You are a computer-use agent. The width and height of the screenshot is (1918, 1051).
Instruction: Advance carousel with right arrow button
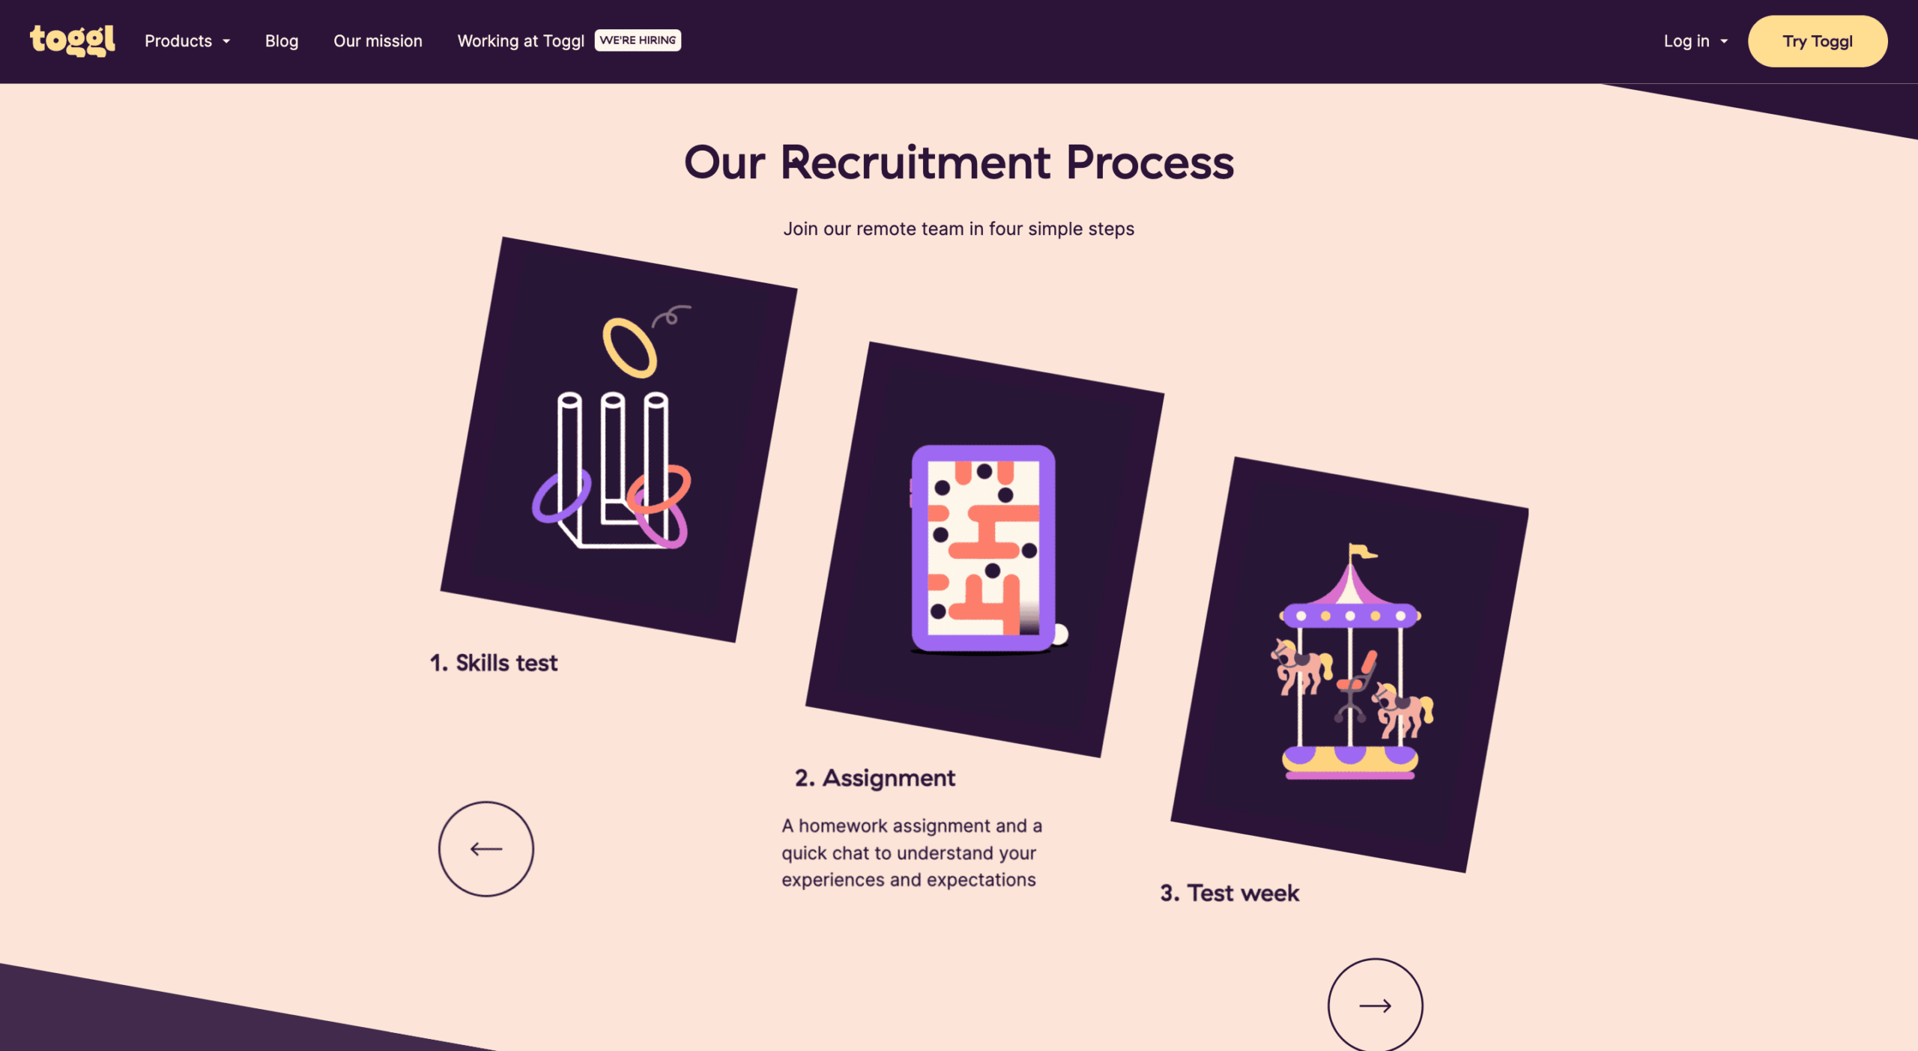click(x=1375, y=1005)
